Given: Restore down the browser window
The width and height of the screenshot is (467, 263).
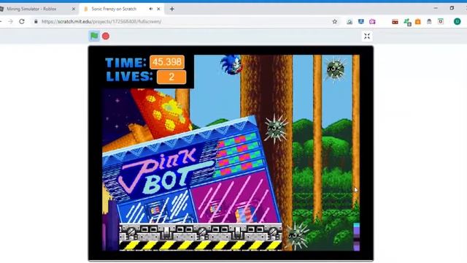Looking at the screenshot, I should 452,8.
